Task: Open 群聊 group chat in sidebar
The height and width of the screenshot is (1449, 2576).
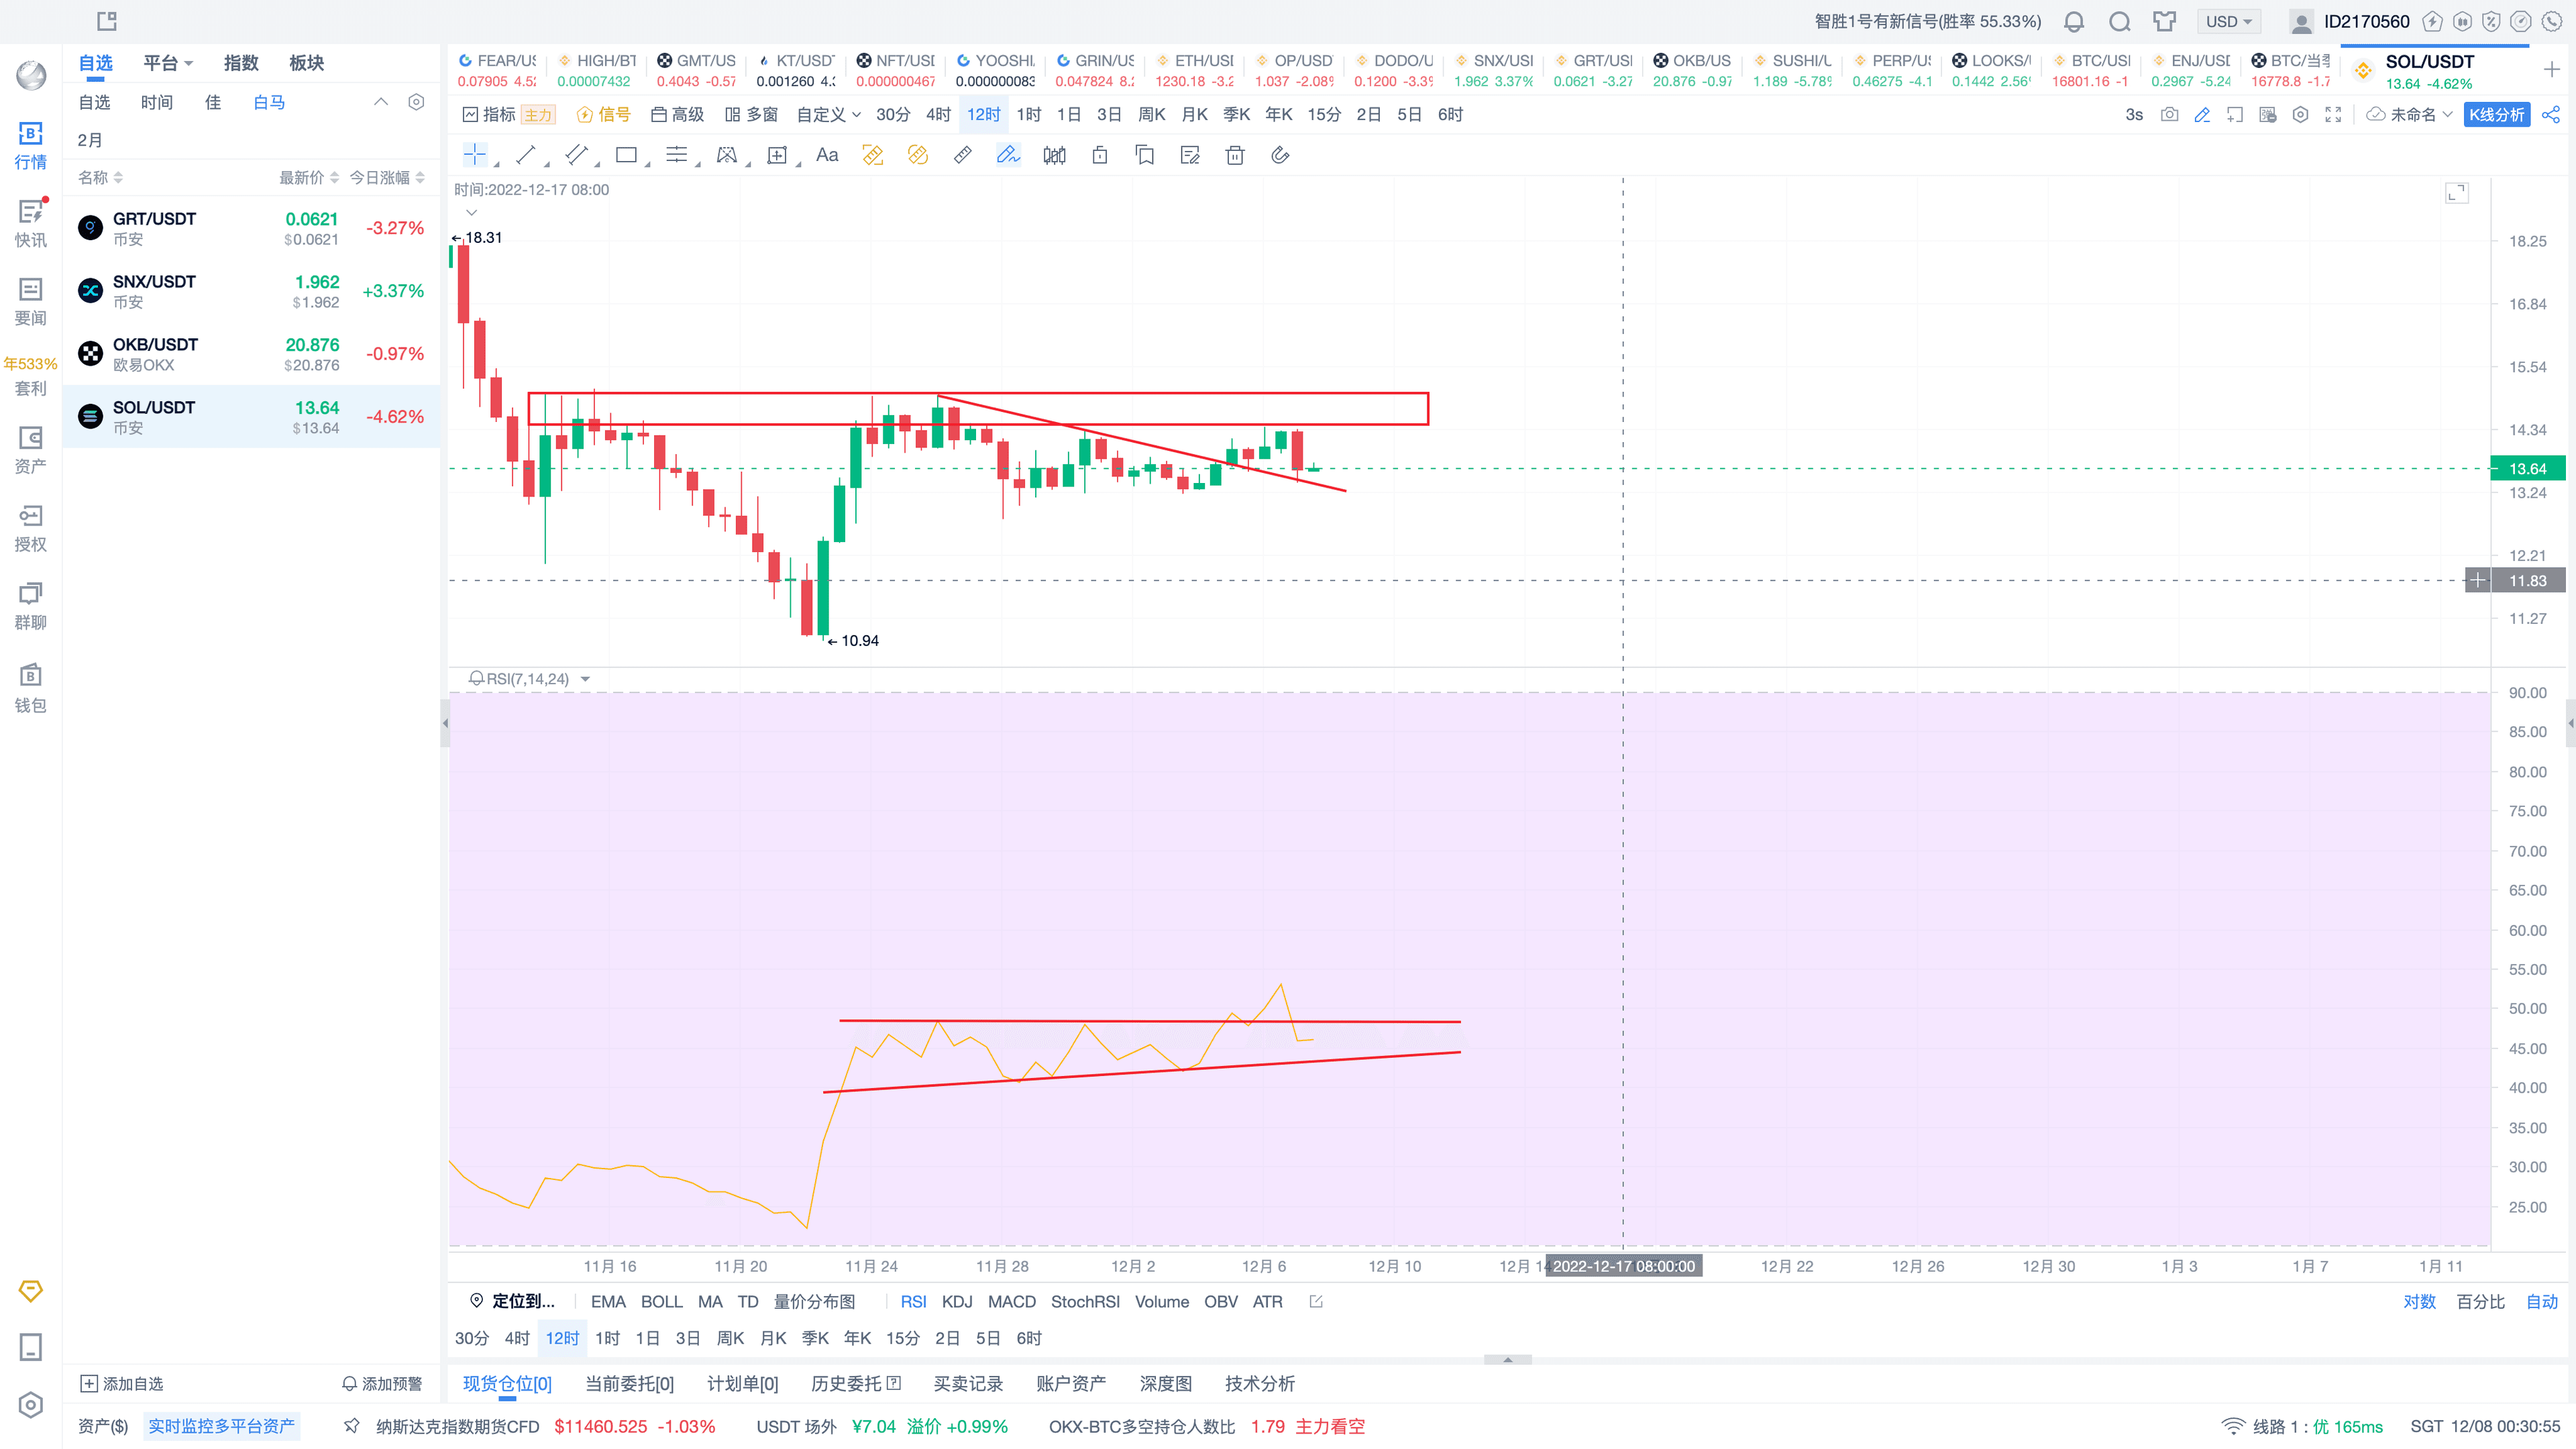Action: pos(31,606)
